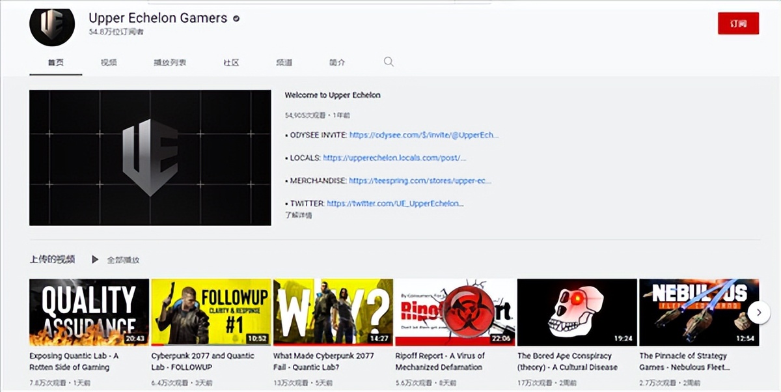Click the 10:52 duration badge
Image resolution: width=781 pixels, height=392 pixels.
point(258,339)
